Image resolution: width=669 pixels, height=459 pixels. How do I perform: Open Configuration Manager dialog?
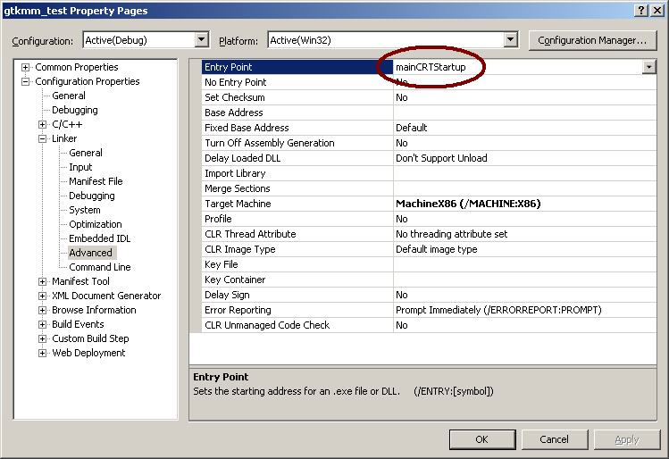(x=592, y=40)
